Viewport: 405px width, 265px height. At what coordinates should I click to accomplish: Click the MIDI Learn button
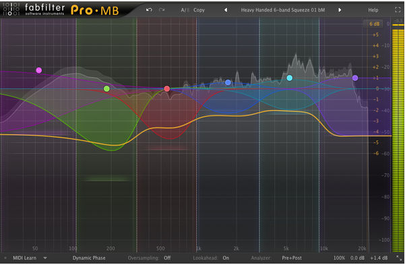tap(24, 258)
